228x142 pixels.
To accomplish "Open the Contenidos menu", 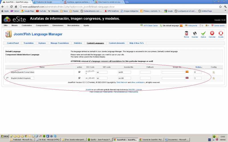I will point(27,26).
